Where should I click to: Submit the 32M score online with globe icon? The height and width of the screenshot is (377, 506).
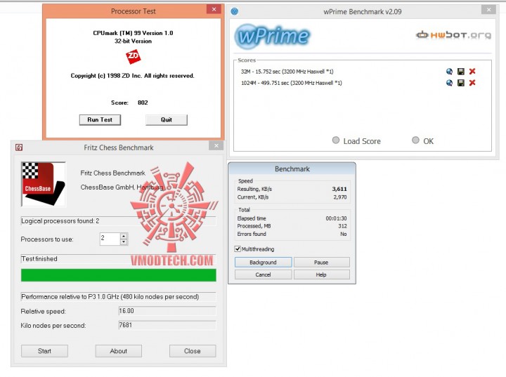449,72
